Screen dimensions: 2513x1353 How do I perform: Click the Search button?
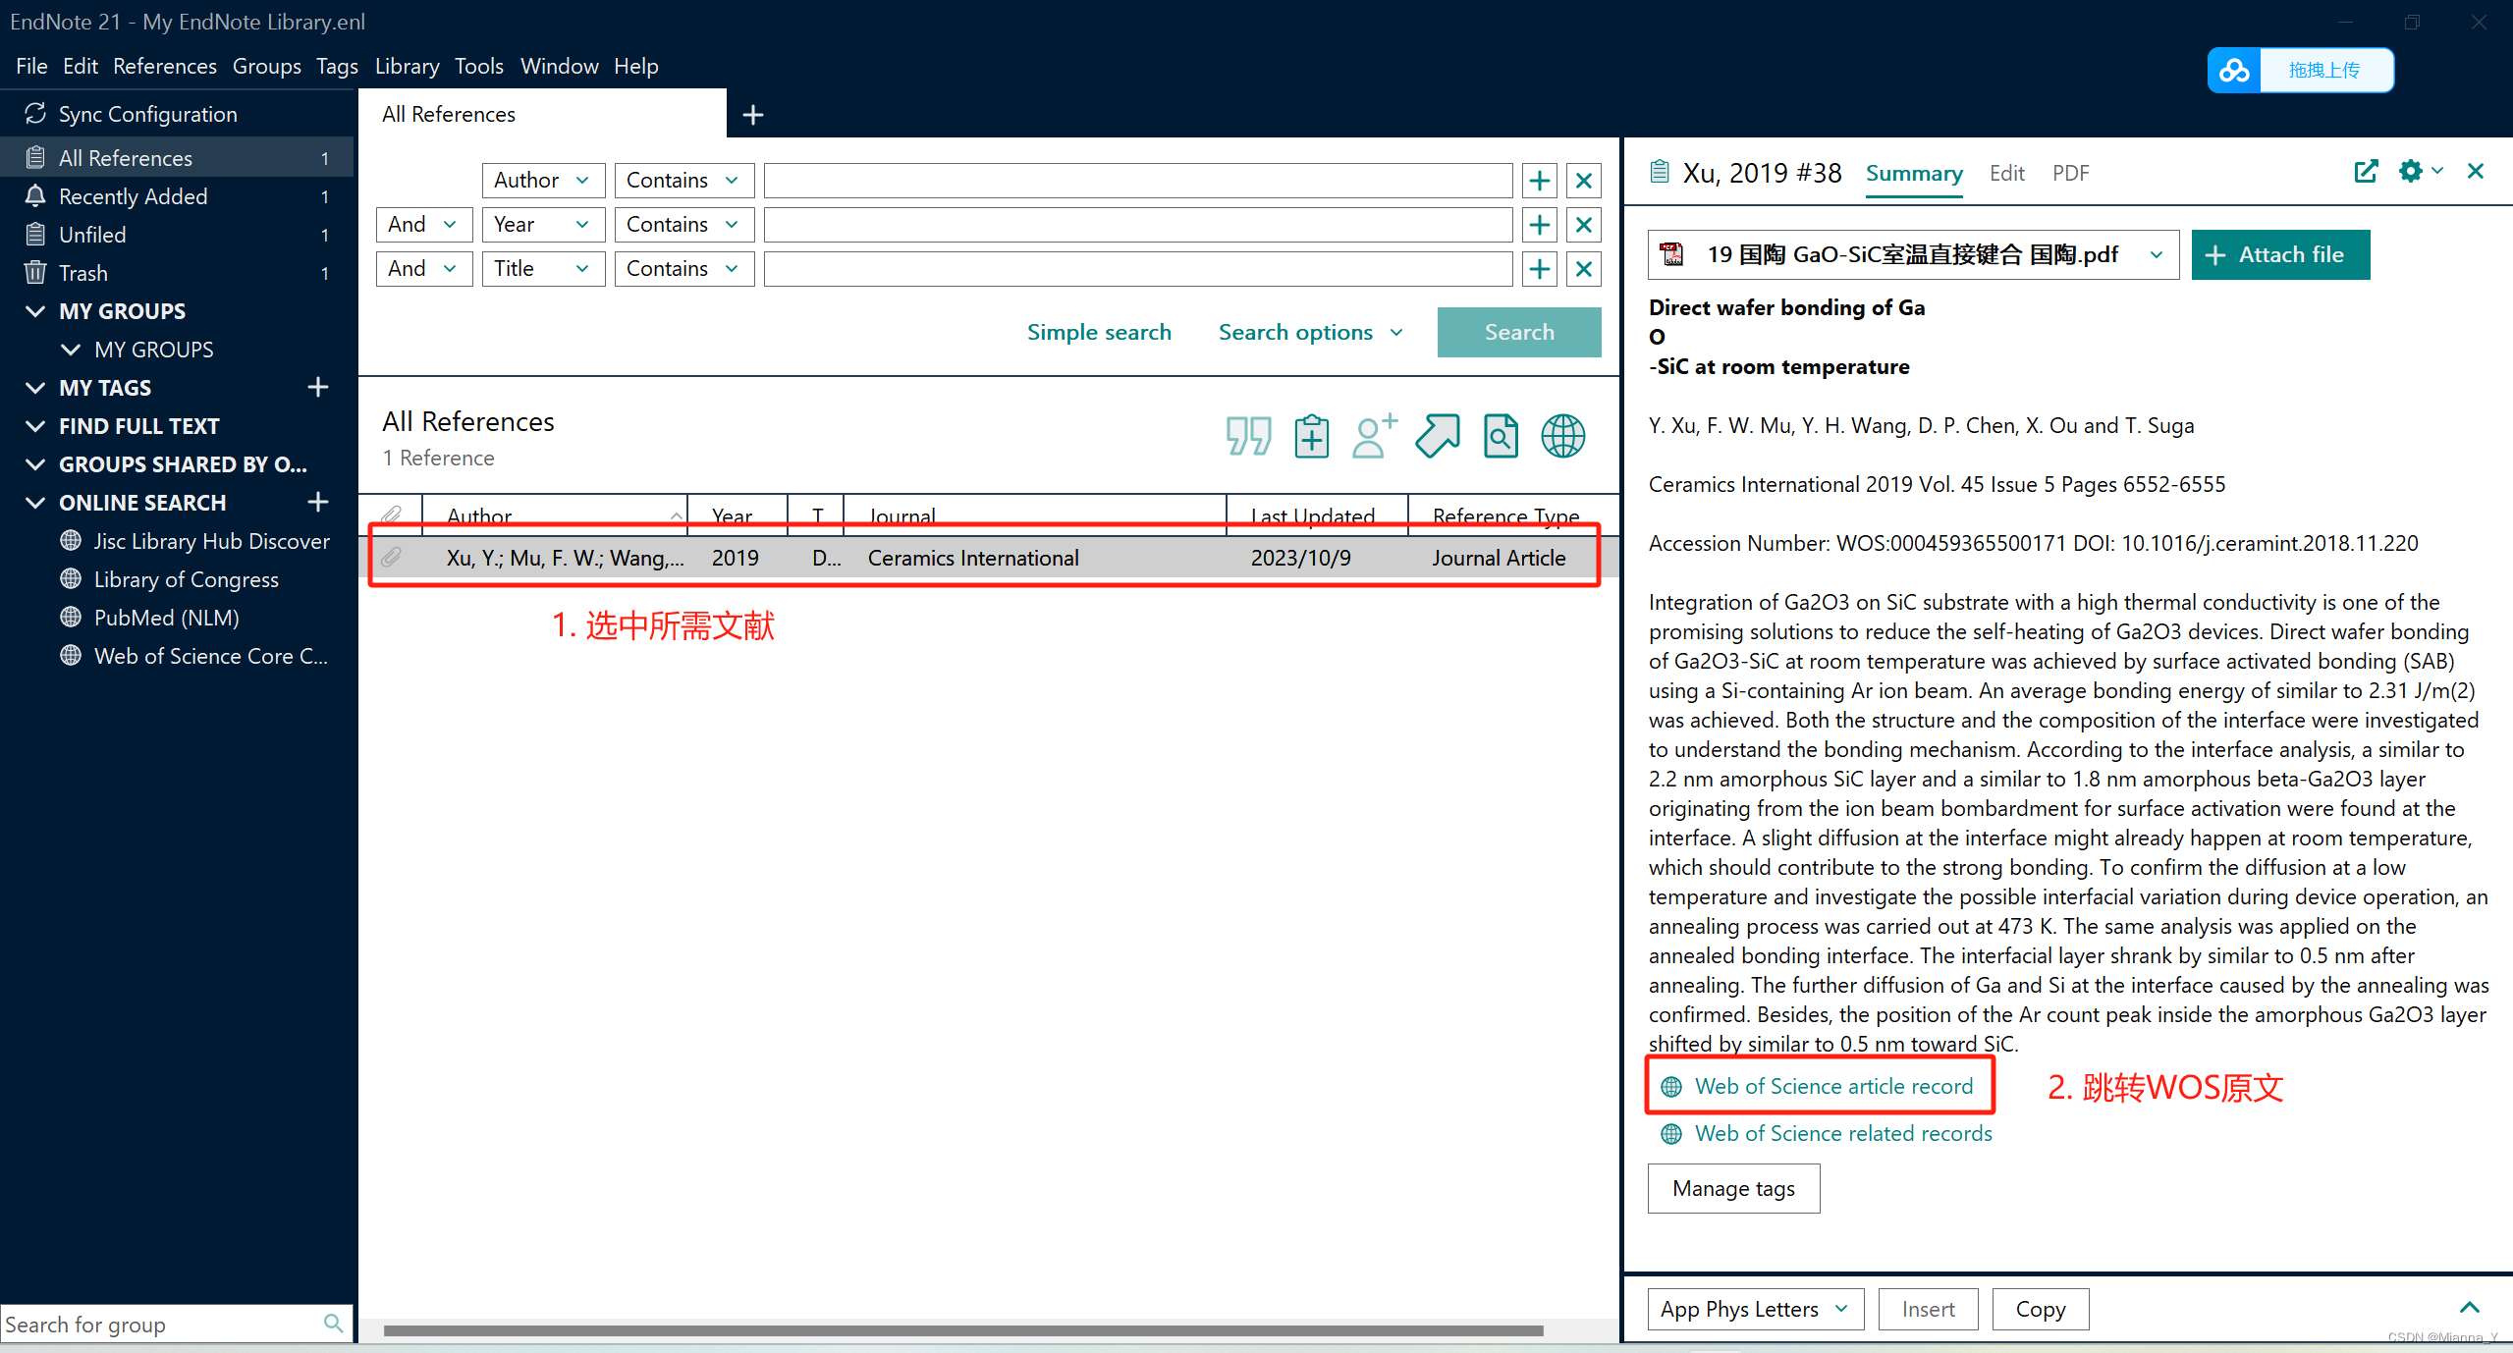point(1517,332)
